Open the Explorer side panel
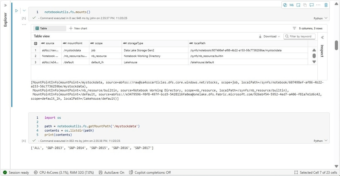 (x=5, y=19)
